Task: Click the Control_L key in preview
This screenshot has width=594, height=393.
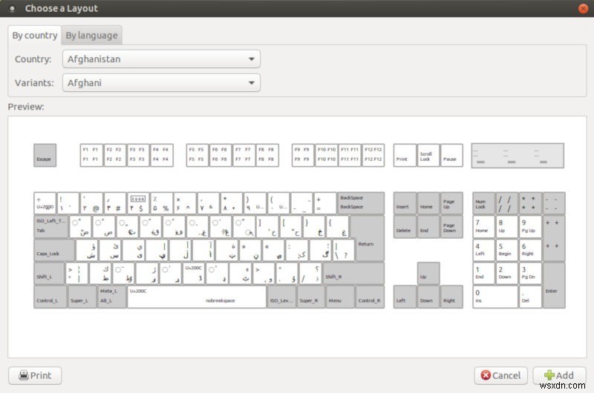Action: coord(50,297)
